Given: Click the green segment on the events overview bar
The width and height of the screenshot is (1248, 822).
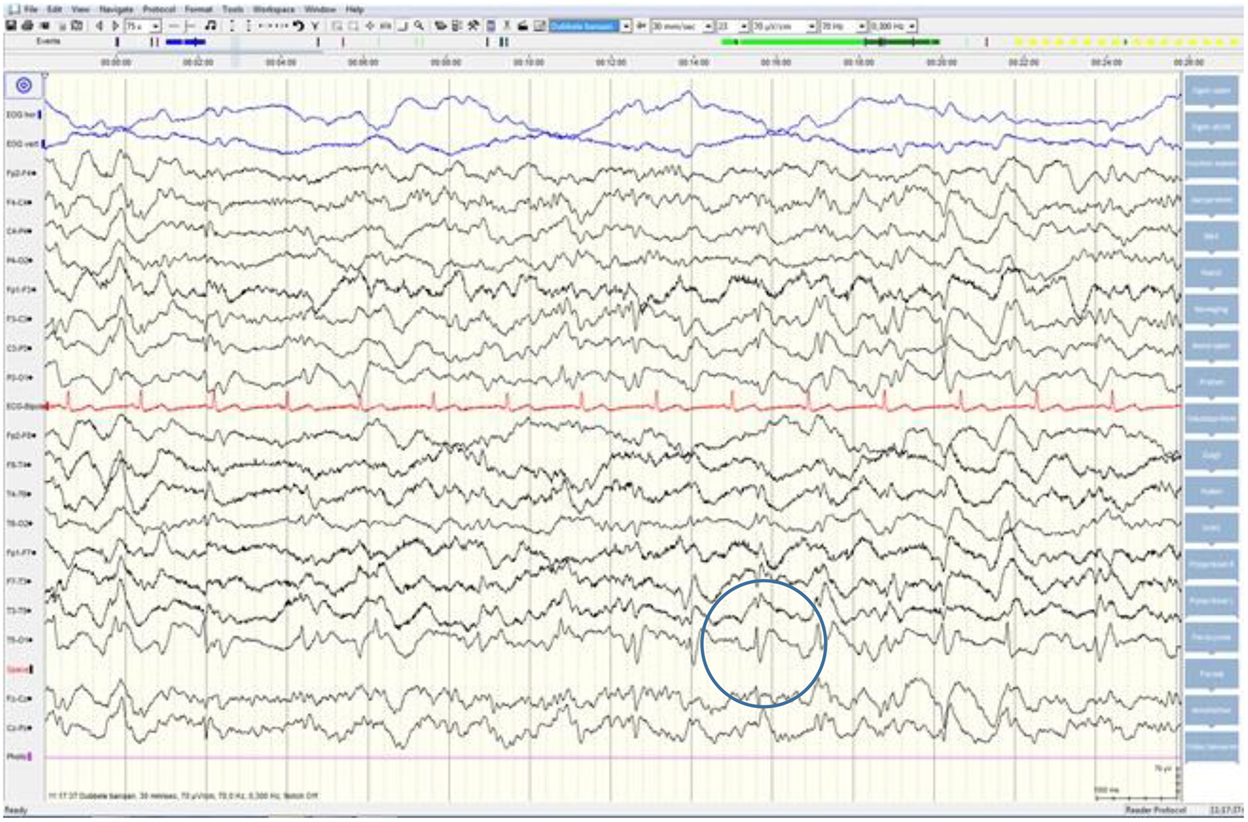Looking at the screenshot, I should (x=792, y=42).
